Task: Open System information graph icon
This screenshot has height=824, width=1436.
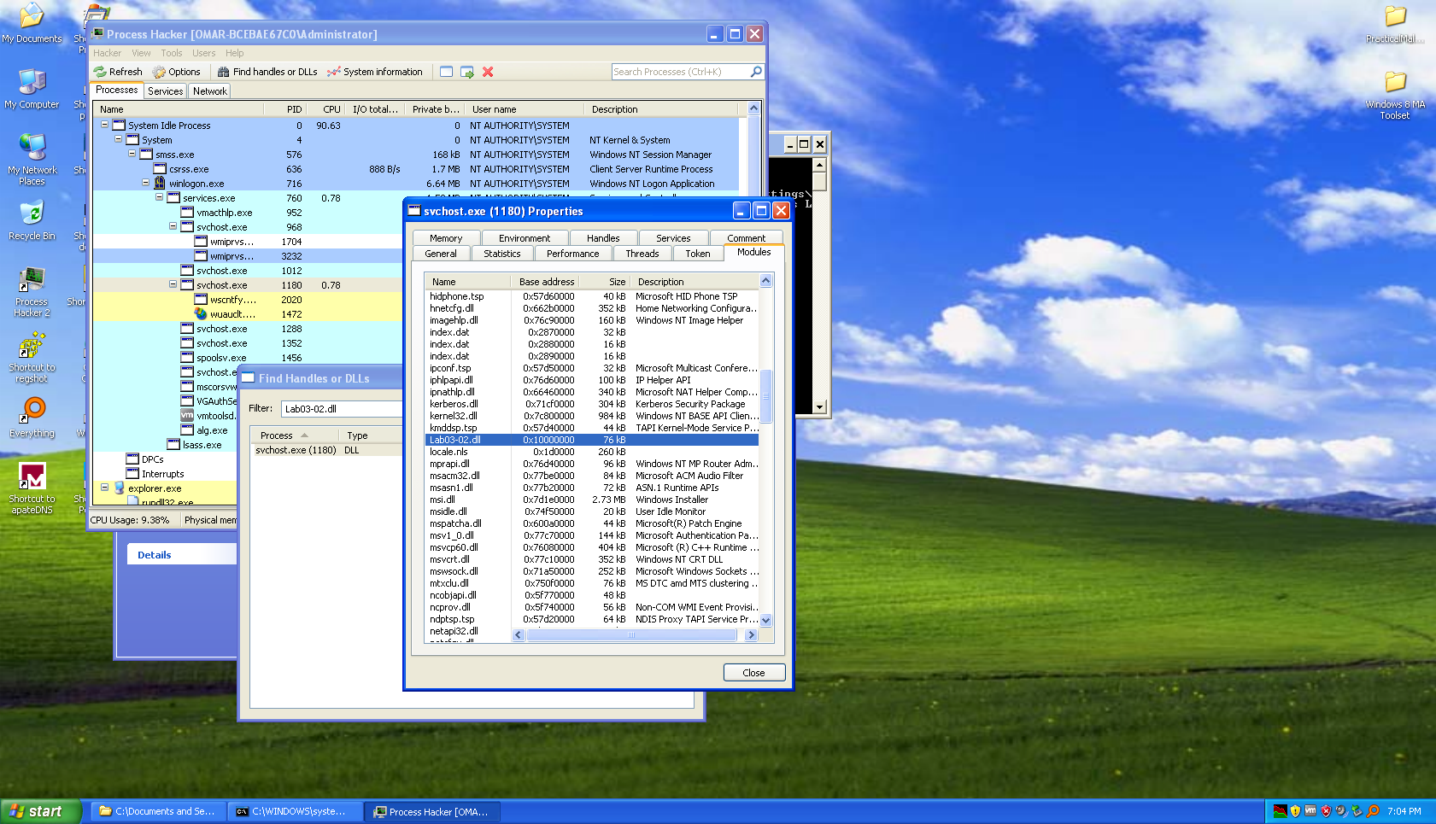Action: click(334, 73)
